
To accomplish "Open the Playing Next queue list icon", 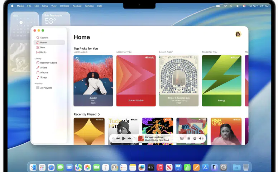I will click(188, 138).
